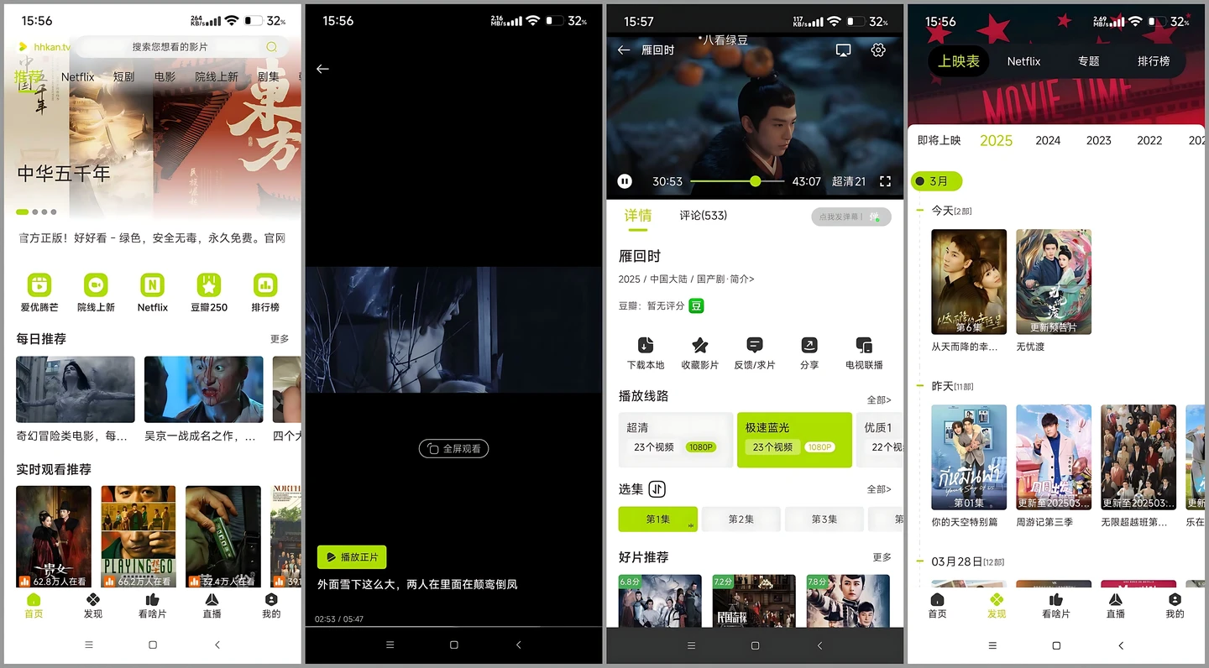Image resolution: width=1209 pixels, height=668 pixels.
Task: Toggle the danmaku 点我发弹幕 switch
Action: point(876,217)
